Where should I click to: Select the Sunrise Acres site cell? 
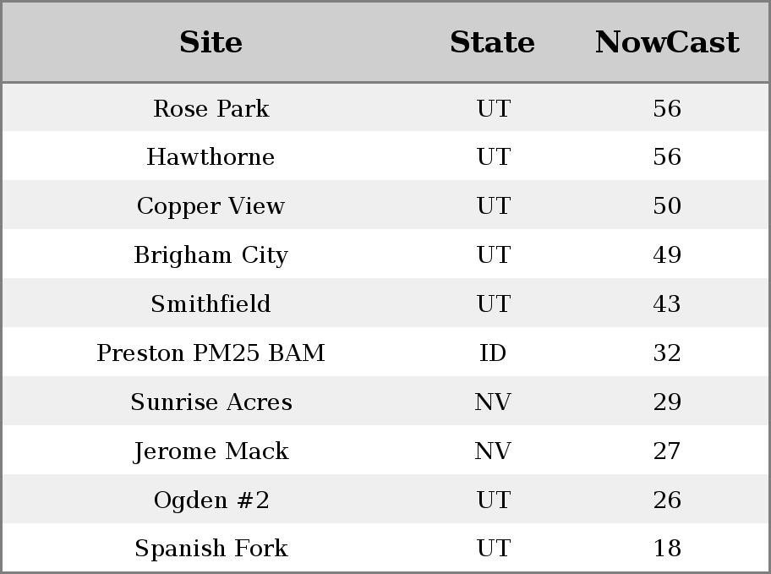(x=211, y=402)
